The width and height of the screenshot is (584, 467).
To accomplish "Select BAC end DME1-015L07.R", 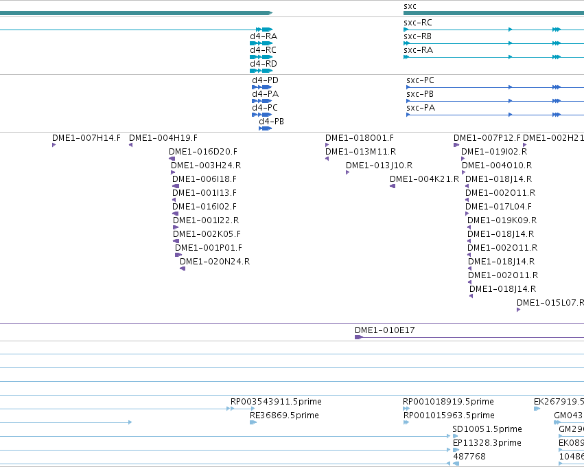I will [x=550, y=304].
